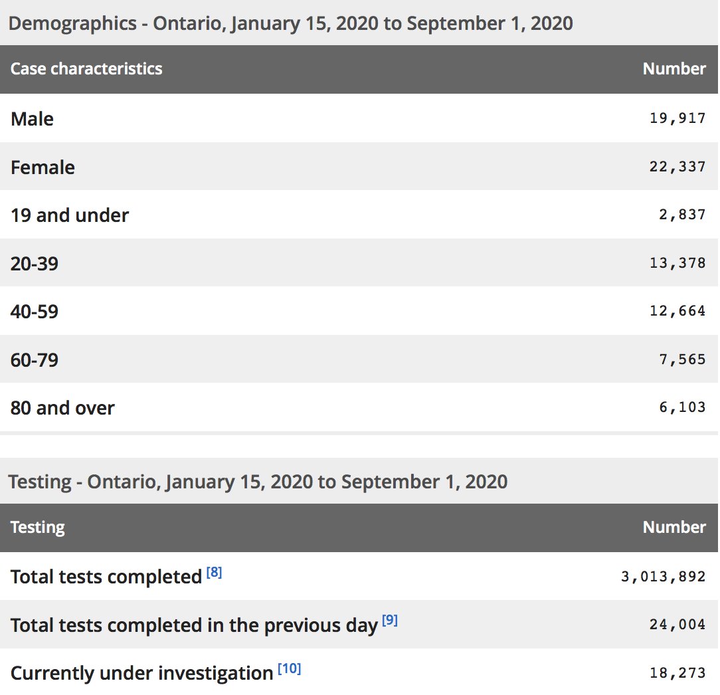Click the 'Demographics - Ontario' table caption
The image size is (720, 695).
pos(291,24)
